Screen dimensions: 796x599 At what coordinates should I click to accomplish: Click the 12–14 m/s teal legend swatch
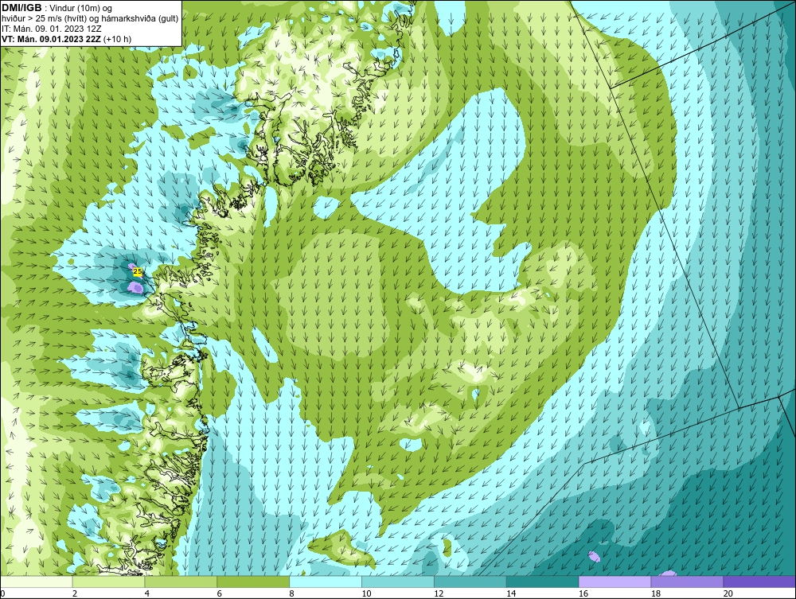(x=470, y=581)
